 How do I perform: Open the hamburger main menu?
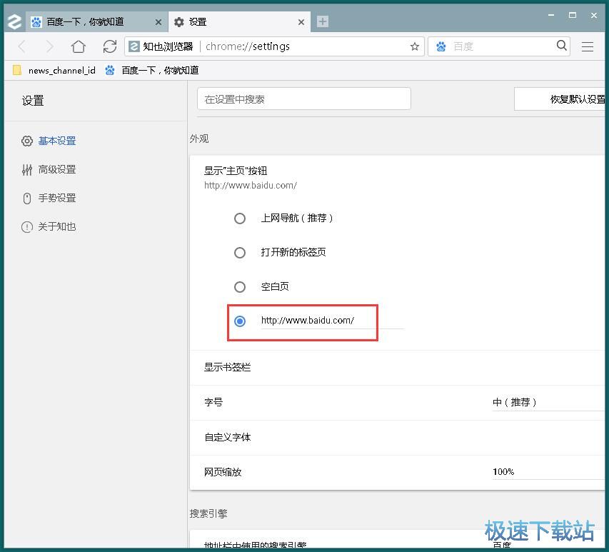click(x=588, y=46)
